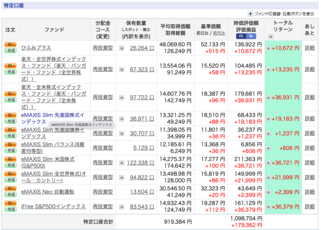The width and height of the screenshot is (321, 230).
Task: Sell eMAXIS Neo 自動運転 fund
Action: (10, 195)
